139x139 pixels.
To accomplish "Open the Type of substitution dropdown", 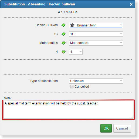I will tap(96, 81).
